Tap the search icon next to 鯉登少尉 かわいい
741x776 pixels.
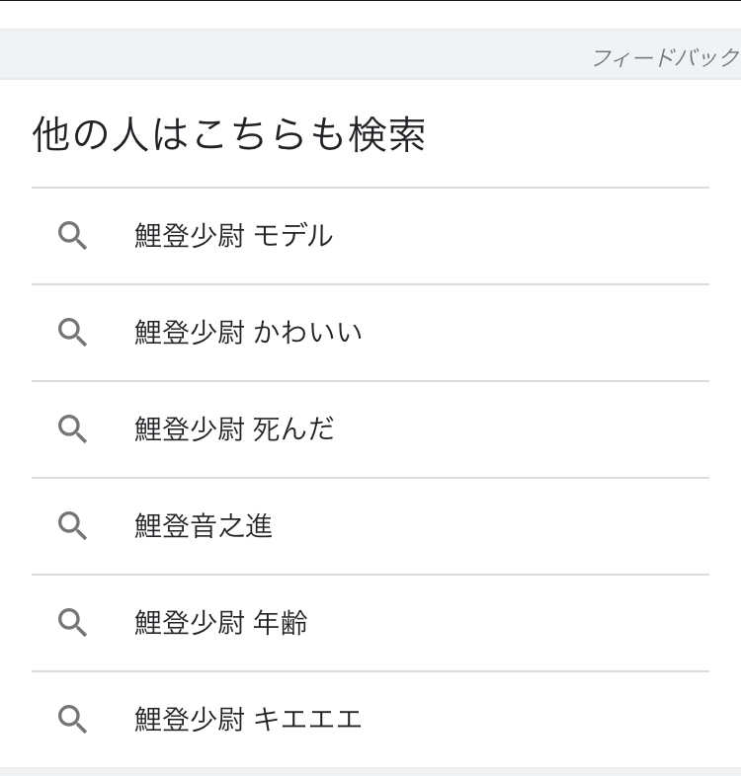(x=72, y=333)
